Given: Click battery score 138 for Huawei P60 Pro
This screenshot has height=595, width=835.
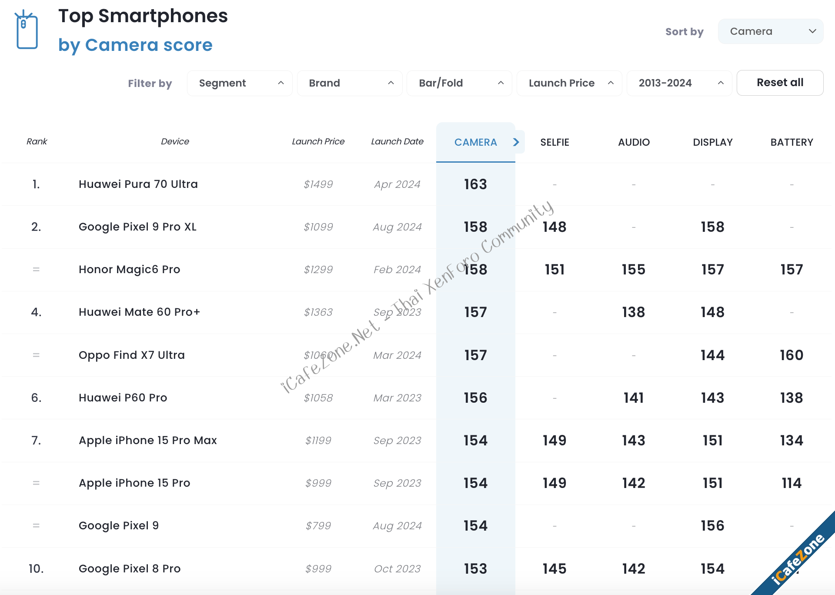Looking at the screenshot, I should [792, 398].
